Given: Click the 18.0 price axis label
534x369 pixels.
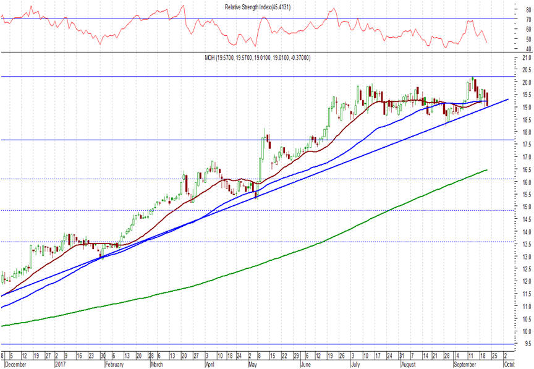Looking at the screenshot, I should [x=527, y=132].
